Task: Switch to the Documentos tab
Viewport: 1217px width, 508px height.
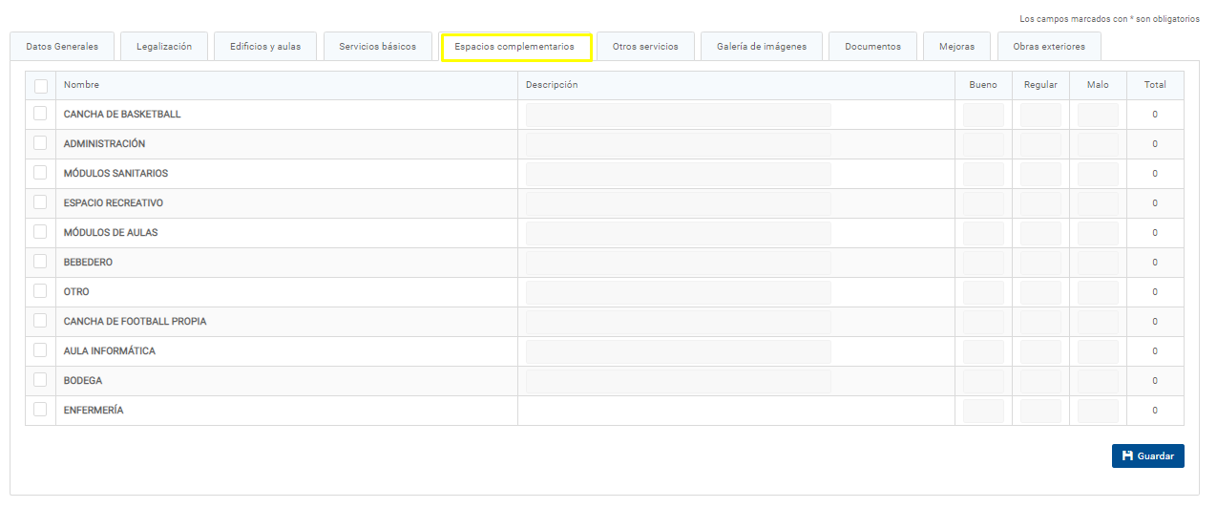Action: (872, 47)
